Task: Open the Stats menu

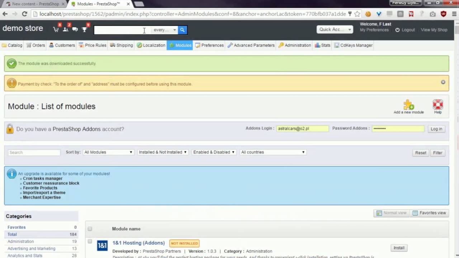Action: pyautogui.click(x=322, y=45)
